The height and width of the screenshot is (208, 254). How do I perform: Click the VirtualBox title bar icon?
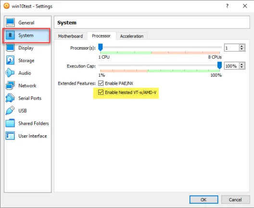pyautogui.click(x=6, y=6)
